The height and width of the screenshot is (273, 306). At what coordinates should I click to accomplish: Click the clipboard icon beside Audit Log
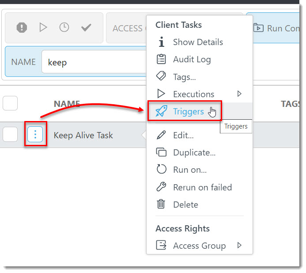161,59
